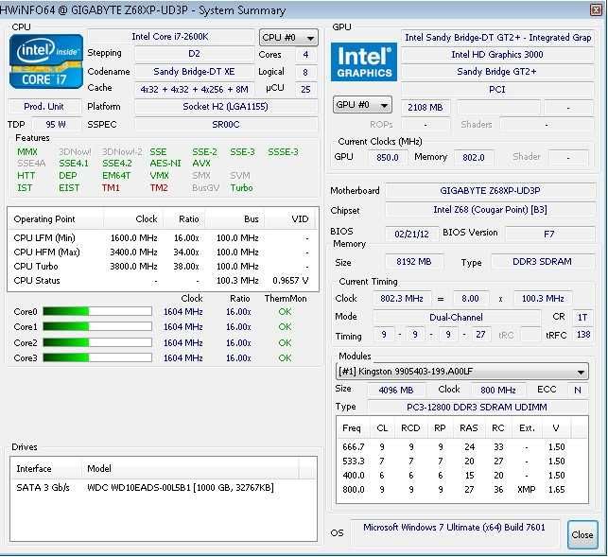Click the VID column header

291,219
